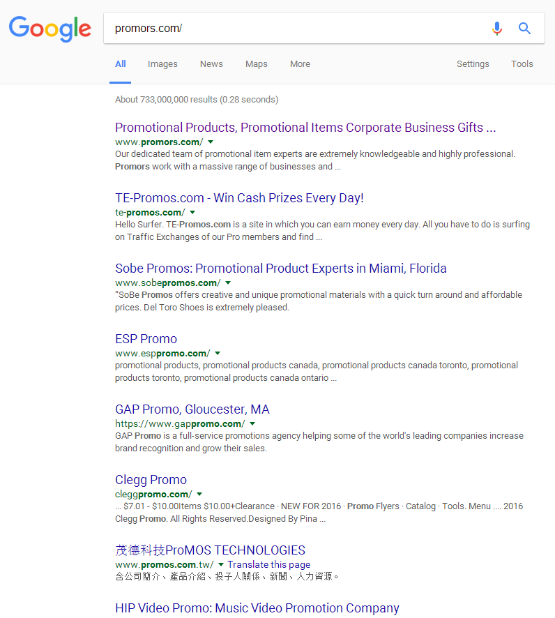Expand the dropdown arrow beside www.promos.com.tw/
Viewport: 555px width, 618px height.
tap(221, 565)
